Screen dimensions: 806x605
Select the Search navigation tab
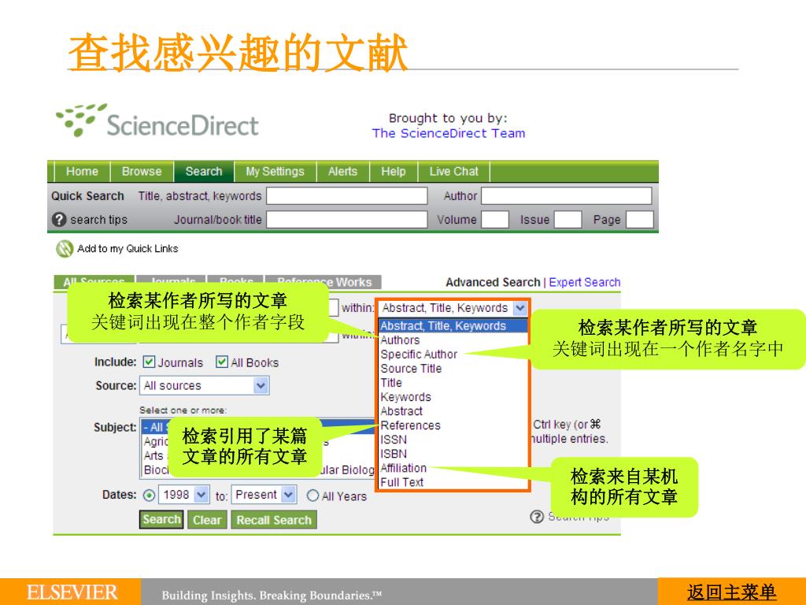pos(204,171)
